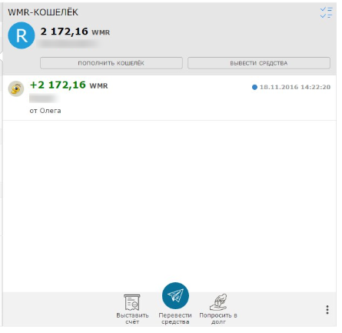
Task: Click the blurred sender identifier
Action: click(x=43, y=98)
